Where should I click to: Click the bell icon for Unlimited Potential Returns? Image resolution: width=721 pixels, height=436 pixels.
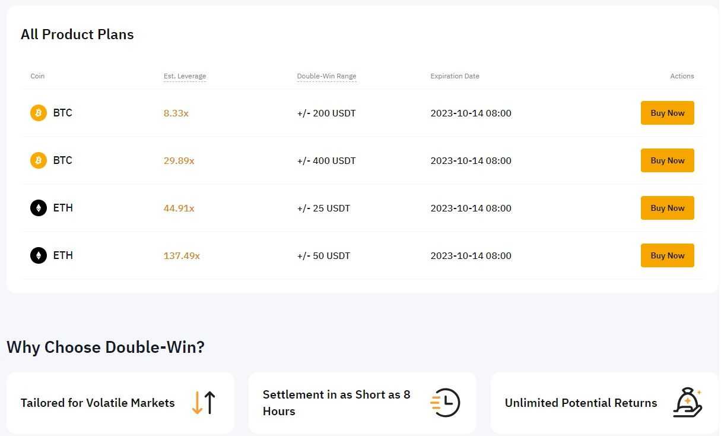[x=688, y=403]
